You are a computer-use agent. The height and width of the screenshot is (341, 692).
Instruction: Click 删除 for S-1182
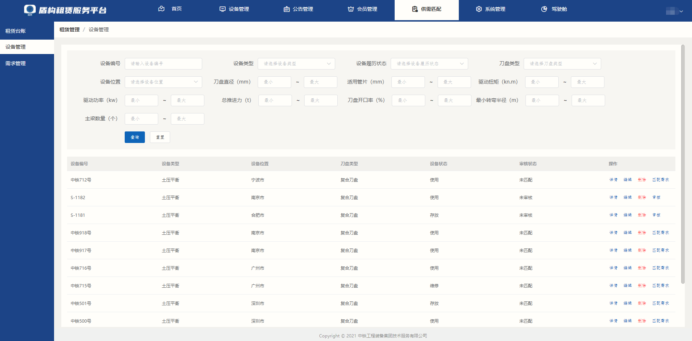[642, 197]
